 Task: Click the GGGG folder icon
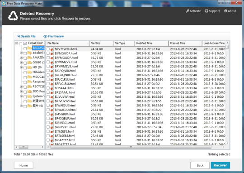[x=29, y=62]
